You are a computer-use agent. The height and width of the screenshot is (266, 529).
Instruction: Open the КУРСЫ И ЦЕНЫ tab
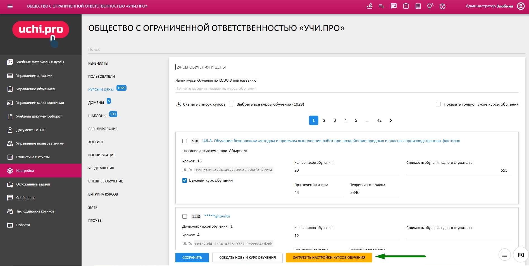101,90
